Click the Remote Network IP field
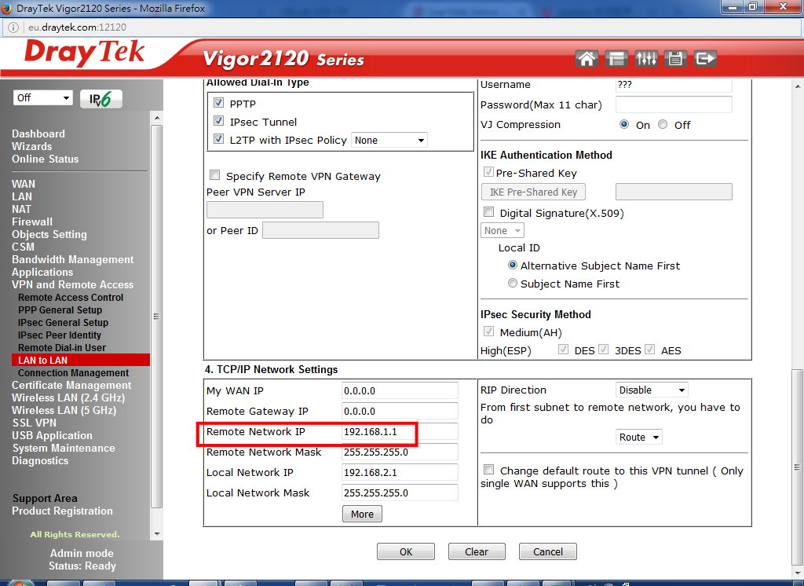804x586 pixels. coord(400,432)
